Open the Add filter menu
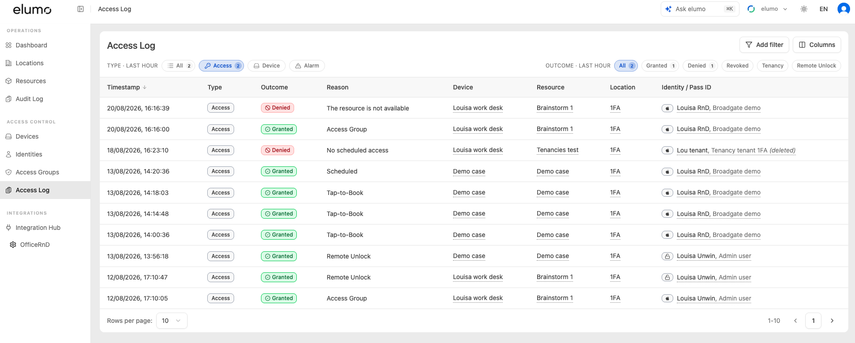855x343 pixels. 764,45
